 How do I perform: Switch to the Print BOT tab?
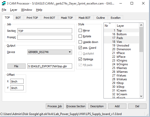(x=49, y=18)
